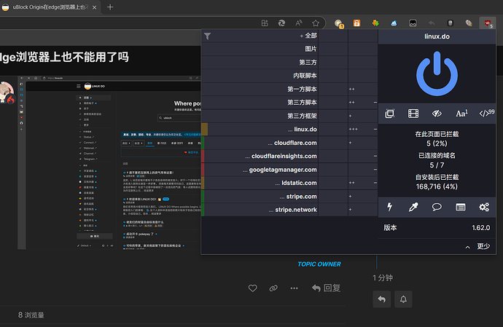Click the notification bell button
The image size is (503, 327).
(403, 299)
